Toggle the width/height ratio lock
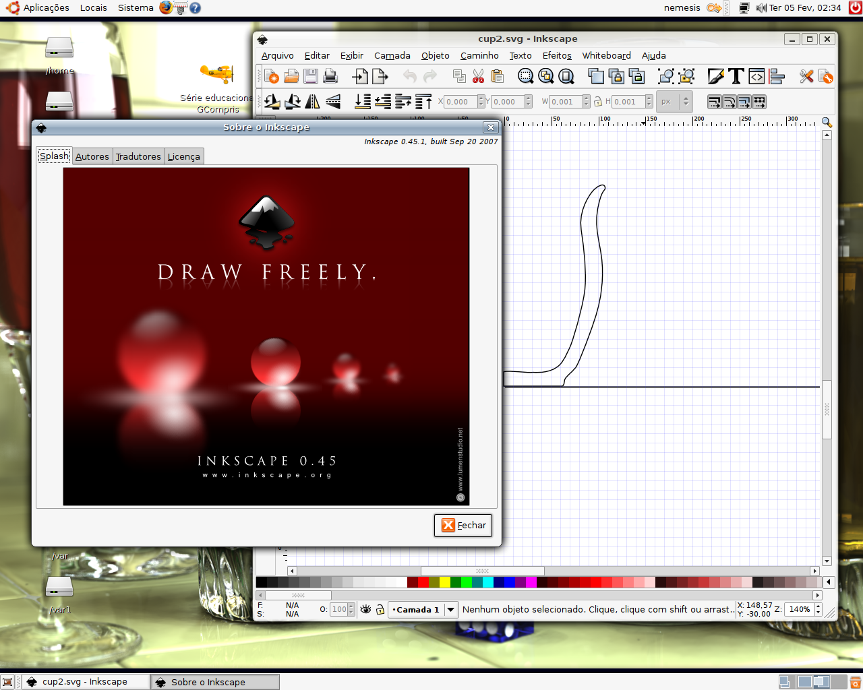The image size is (863, 690). click(x=597, y=102)
